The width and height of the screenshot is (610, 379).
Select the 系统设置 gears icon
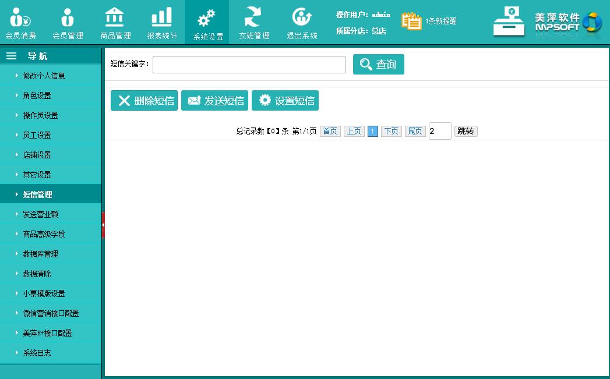click(207, 19)
